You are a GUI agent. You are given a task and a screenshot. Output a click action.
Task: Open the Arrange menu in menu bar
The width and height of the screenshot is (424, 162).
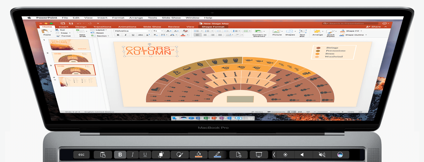tap(136, 18)
